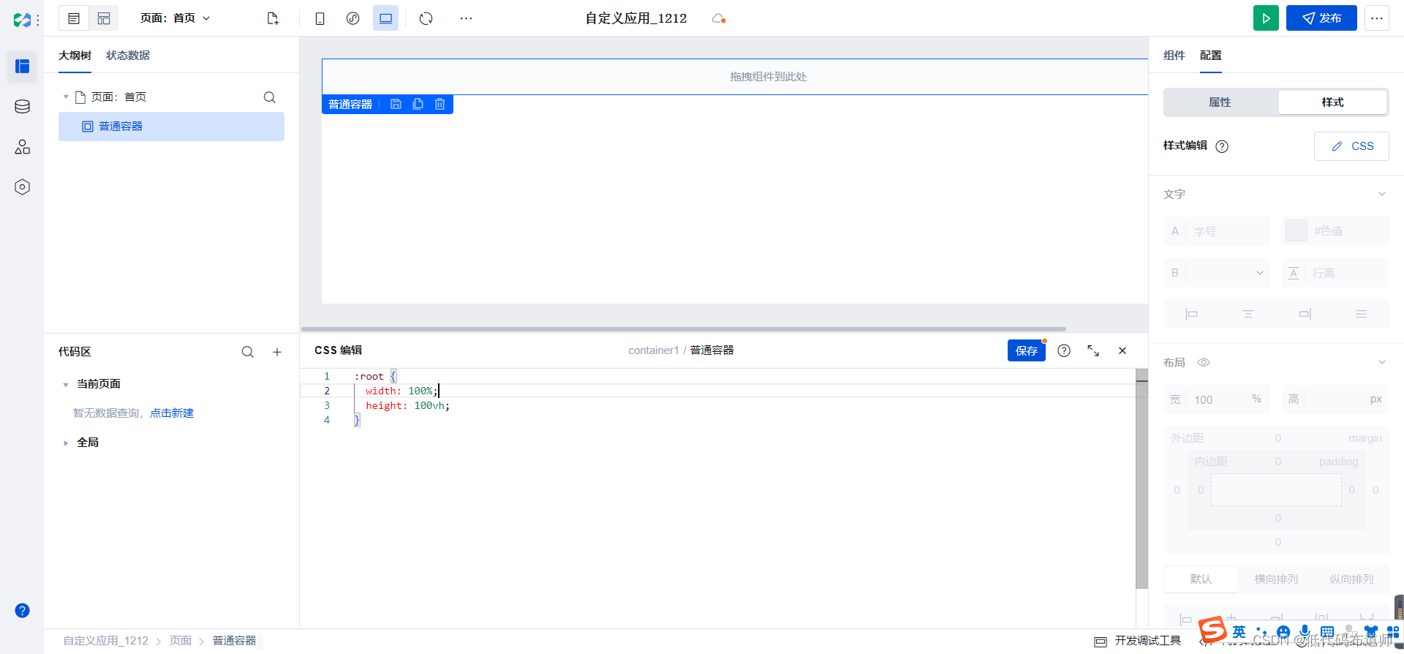Screen dimensions: 1404x654
Task: Expand the 全局 section
Action: [66, 443]
